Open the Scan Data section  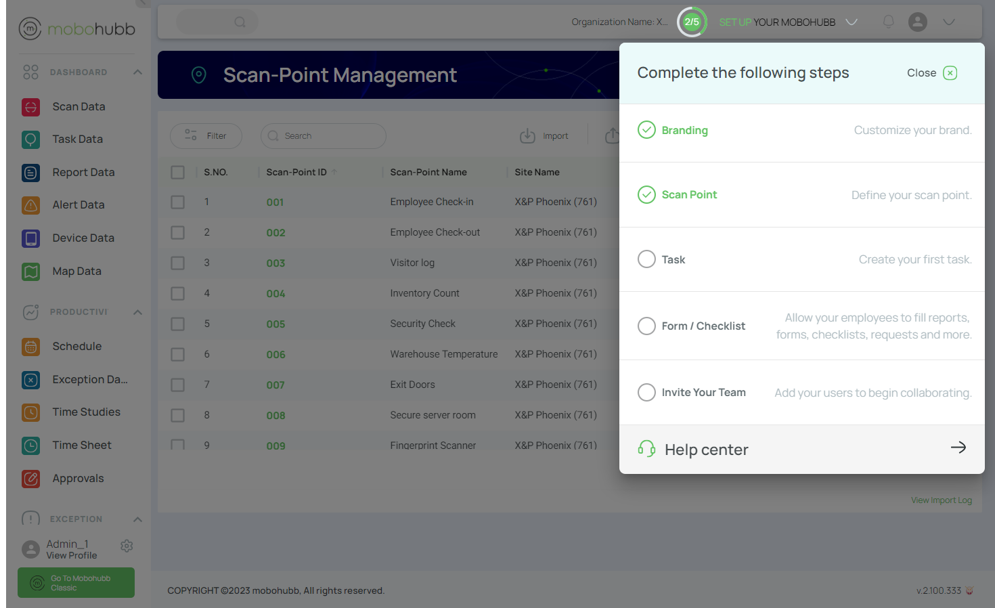[x=78, y=106]
